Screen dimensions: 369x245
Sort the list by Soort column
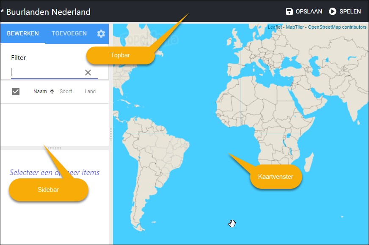[66, 92]
